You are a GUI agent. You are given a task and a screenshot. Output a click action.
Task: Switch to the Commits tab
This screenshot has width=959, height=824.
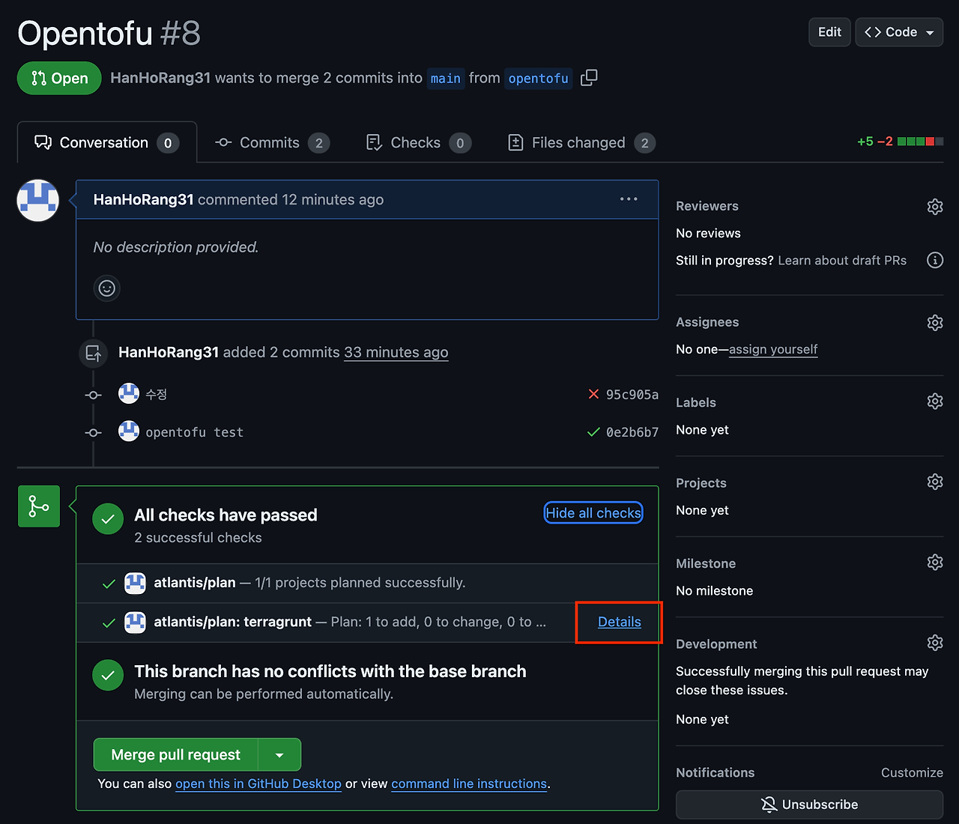(272, 142)
